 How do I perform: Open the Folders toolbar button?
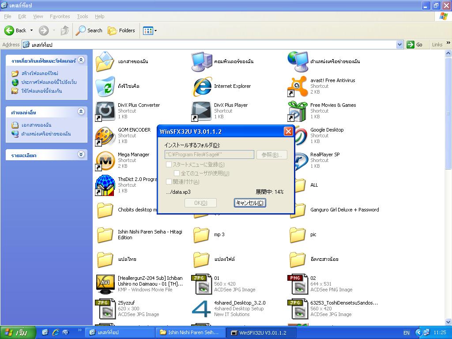[122, 30]
